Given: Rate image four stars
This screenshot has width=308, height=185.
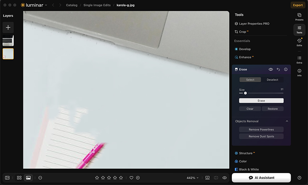Looking at the screenshot, I should pyautogui.click(x=115, y=178).
